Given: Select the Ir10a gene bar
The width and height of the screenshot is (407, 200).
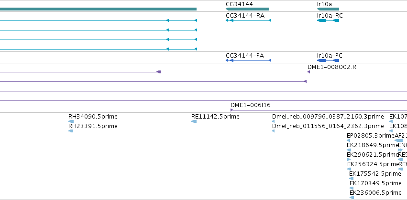Looking at the screenshot, I should coord(328,9).
